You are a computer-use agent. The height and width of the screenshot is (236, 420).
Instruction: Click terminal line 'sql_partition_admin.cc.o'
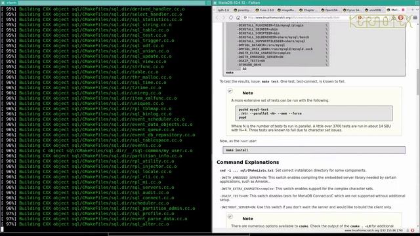tap(98, 208)
